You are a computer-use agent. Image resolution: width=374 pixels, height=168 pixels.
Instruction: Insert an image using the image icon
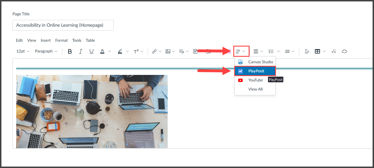[x=168, y=51]
